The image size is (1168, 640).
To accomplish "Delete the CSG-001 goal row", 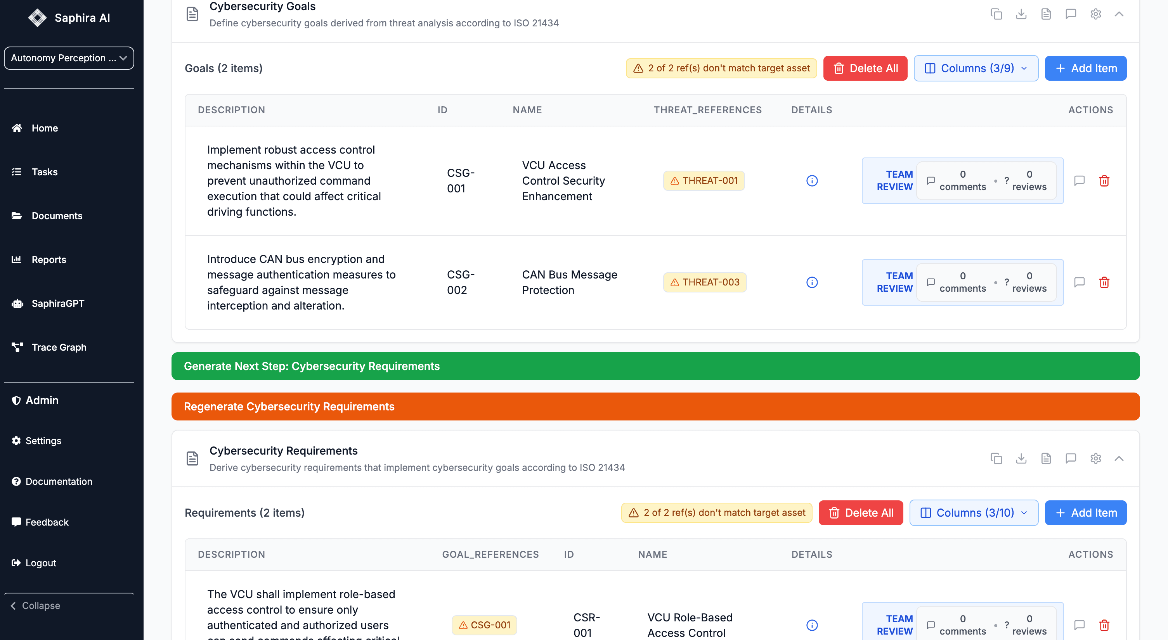I will (1104, 181).
